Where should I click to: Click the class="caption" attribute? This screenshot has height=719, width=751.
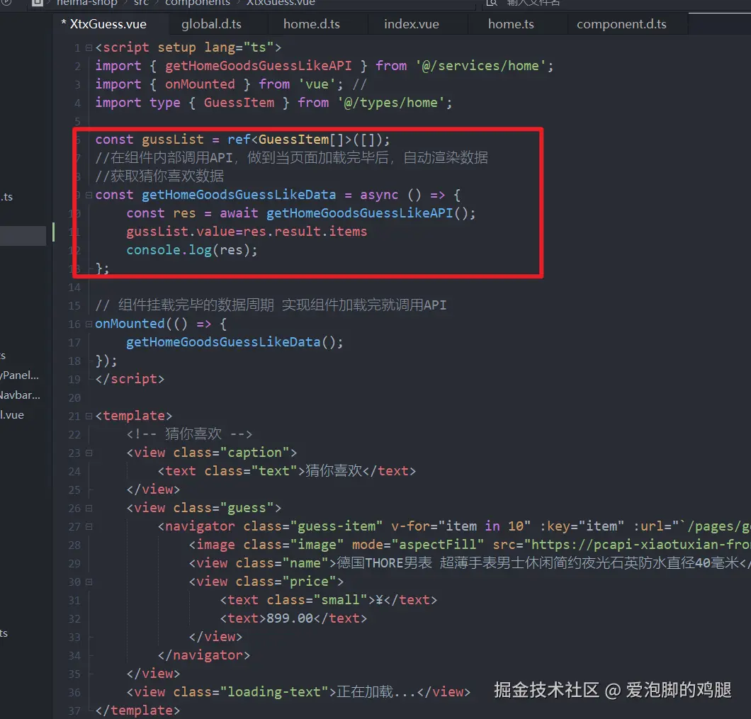coord(231,453)
